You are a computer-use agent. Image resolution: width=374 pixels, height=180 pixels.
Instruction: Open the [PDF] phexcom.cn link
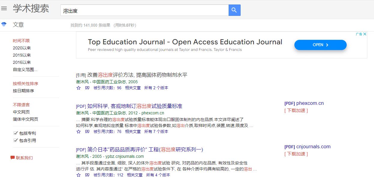304,103
